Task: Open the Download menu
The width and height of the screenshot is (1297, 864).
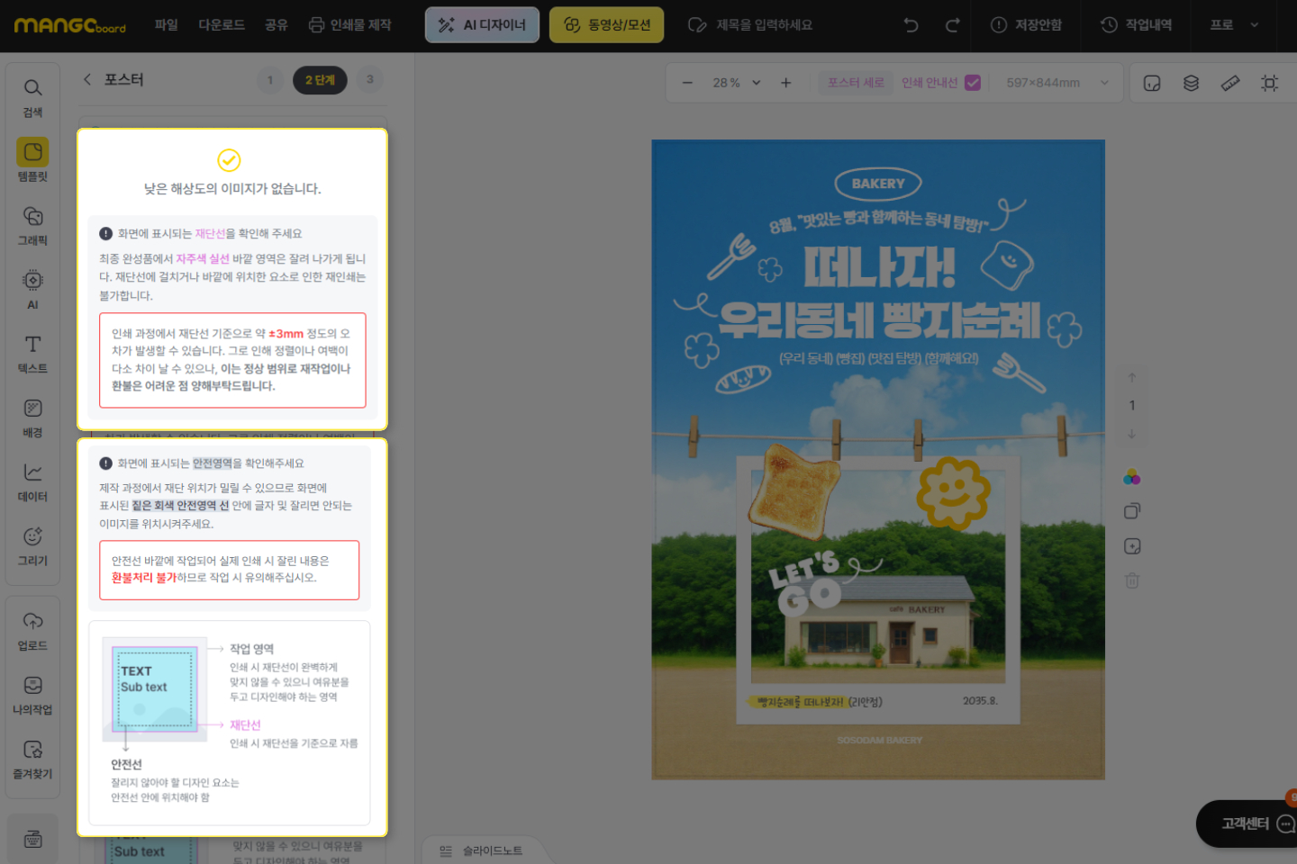Action: [x=222, y=25]
